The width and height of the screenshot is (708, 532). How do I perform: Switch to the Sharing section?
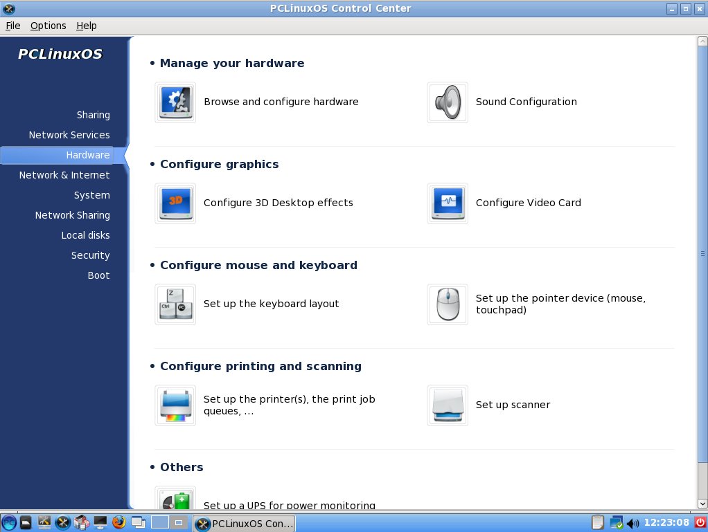93,115
